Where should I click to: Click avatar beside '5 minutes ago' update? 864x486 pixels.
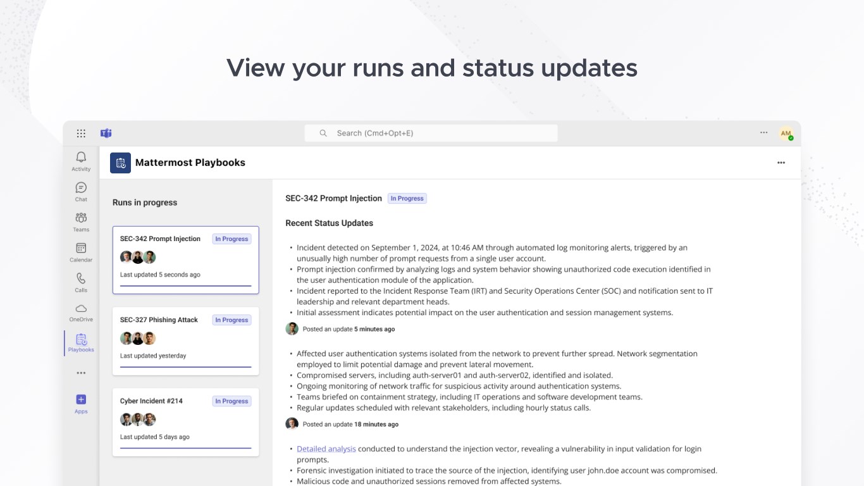point(292,328)
